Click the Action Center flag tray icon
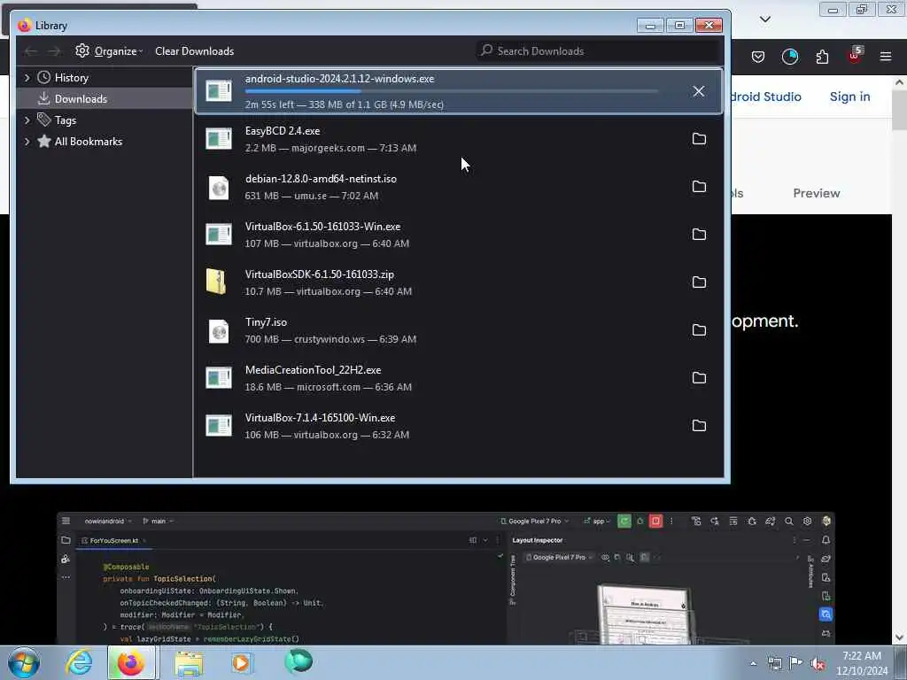Viewport: 907px width, 680px height. click(x=796, y=663)
